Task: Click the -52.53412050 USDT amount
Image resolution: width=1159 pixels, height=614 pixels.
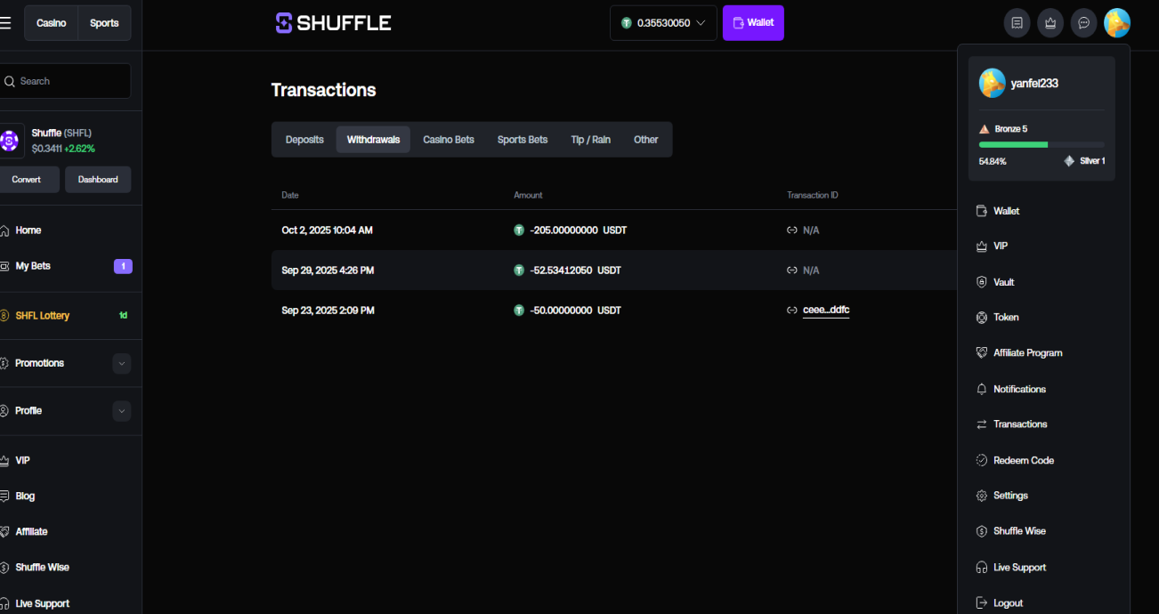Action: point(575,271)
